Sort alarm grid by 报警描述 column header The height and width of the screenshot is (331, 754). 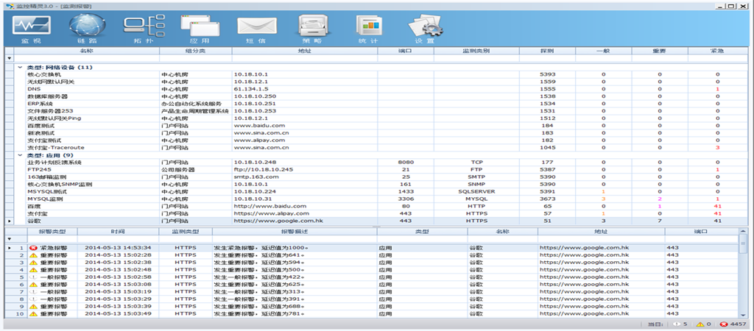(x=295, y=231)
